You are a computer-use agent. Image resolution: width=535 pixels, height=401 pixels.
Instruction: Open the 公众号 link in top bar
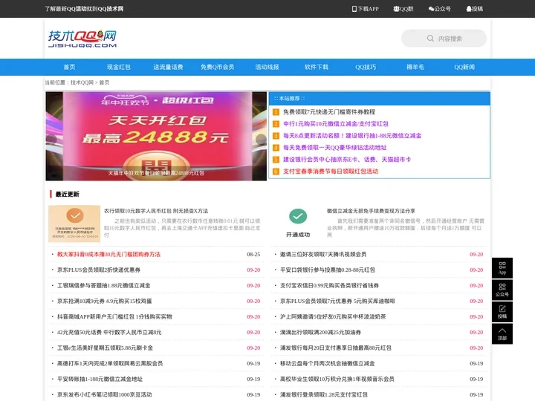tap(439, 9)
